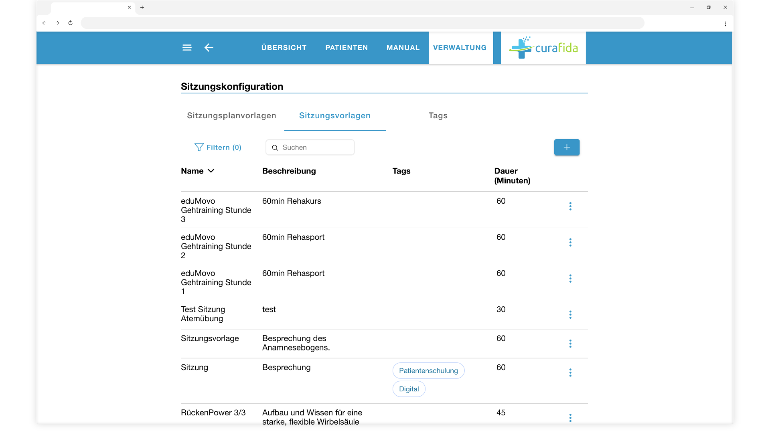Go forward with the browser forward arrow

point(57,23)
